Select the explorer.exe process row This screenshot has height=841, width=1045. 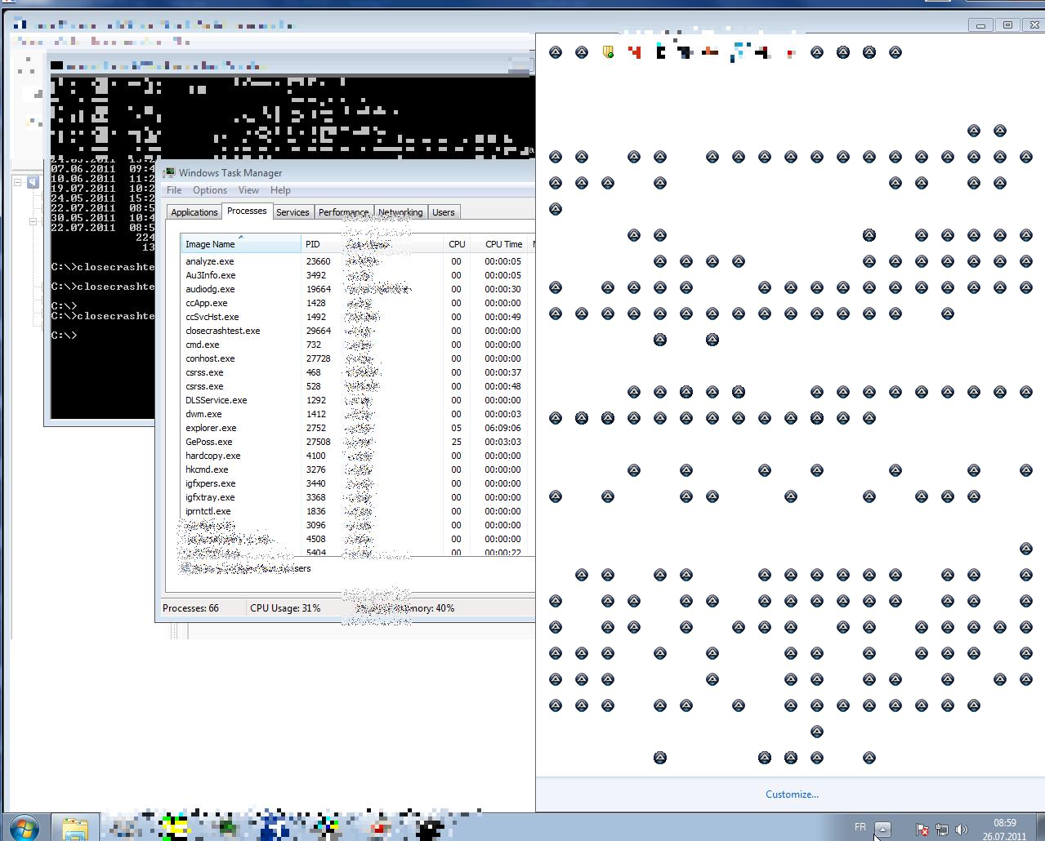pyautogui.click(x=211, y=428)
